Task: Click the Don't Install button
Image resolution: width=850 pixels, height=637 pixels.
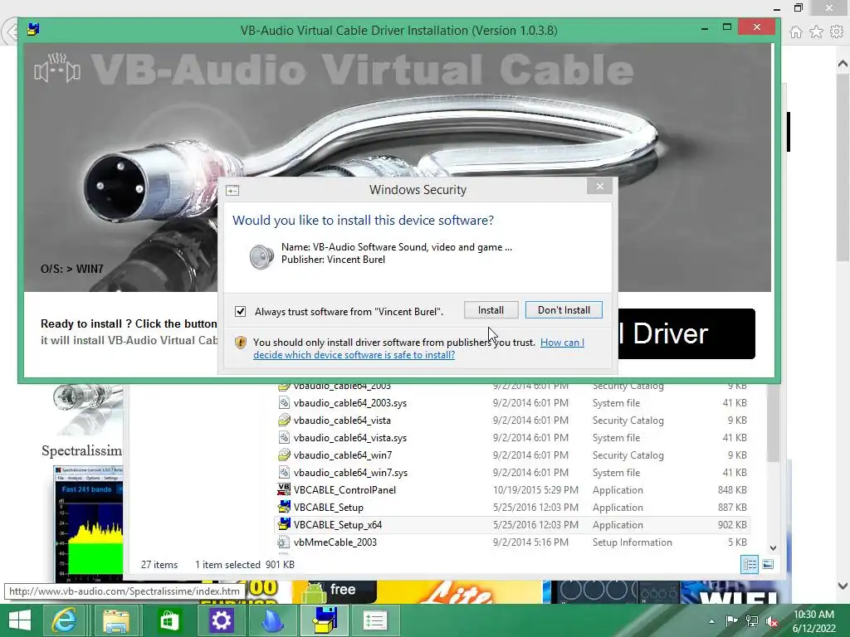Action: [x=564, y=310]
